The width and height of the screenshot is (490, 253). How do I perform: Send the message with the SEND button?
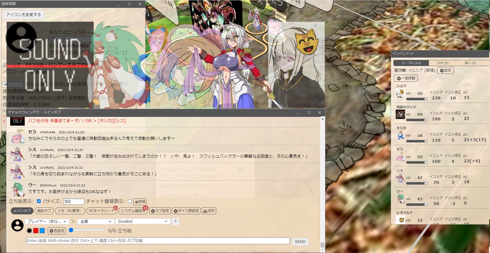tap(300, 242)
